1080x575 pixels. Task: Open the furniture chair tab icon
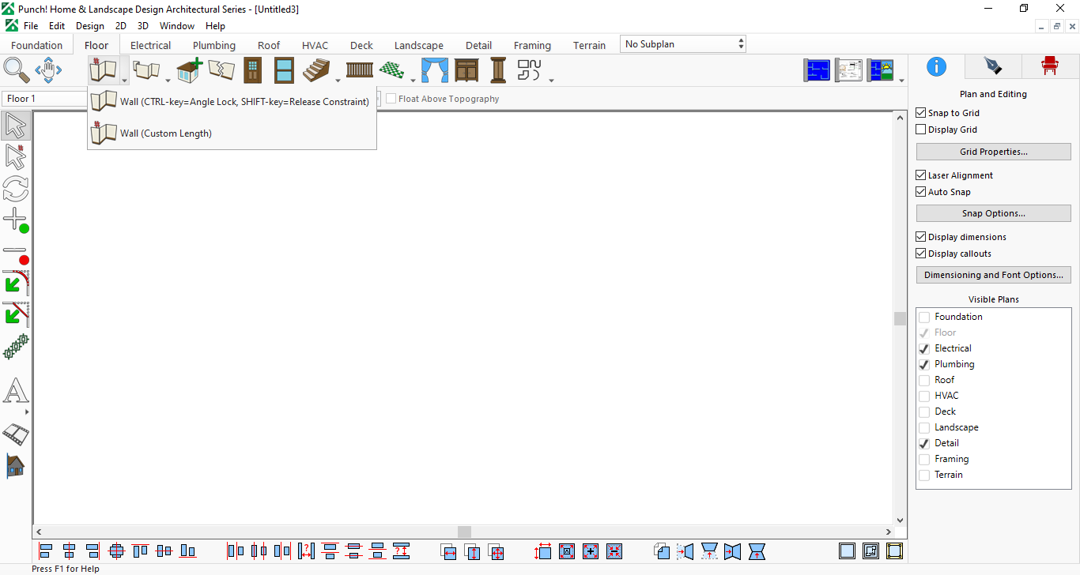click(x=1050, y=66)
